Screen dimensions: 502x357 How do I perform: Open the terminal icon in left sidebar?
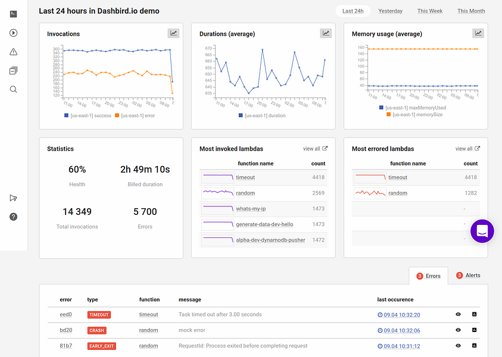(x=14, y=14)
